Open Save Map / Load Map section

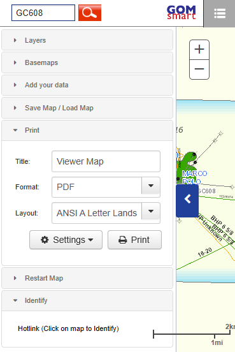coord(87,108)
